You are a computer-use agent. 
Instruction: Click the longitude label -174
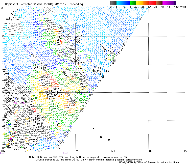coord(75,151)
